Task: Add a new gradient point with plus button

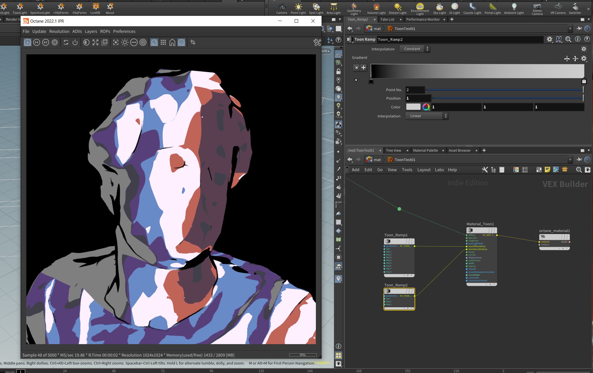Action: (364, 68)
